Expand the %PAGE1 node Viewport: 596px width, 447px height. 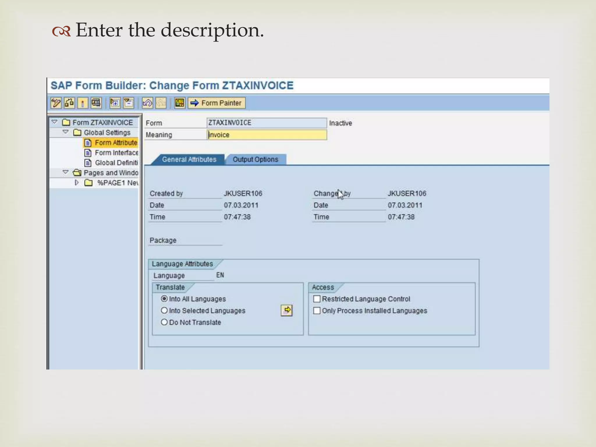[77, 182]
